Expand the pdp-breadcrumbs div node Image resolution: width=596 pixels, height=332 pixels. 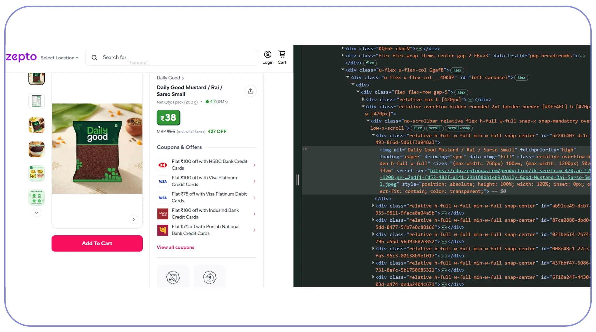(342, 55)
